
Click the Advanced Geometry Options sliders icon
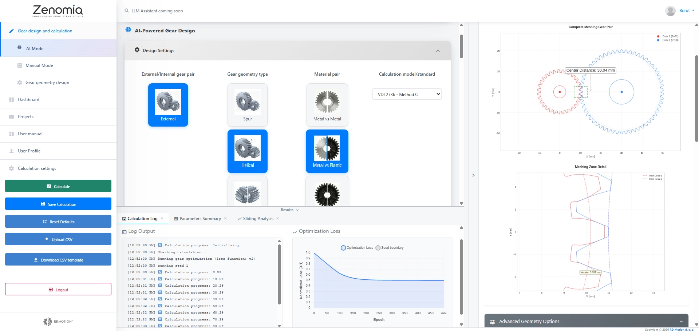[x=492, y=322]
